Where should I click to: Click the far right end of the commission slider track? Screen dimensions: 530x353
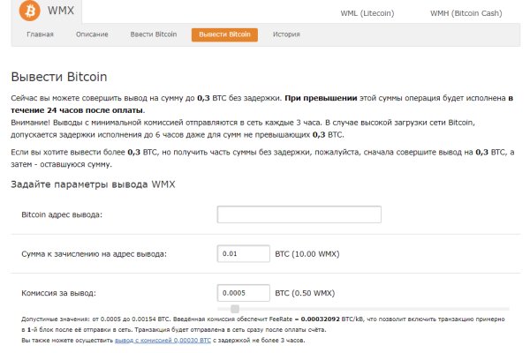pyautogui.click(x=508, y=308)
